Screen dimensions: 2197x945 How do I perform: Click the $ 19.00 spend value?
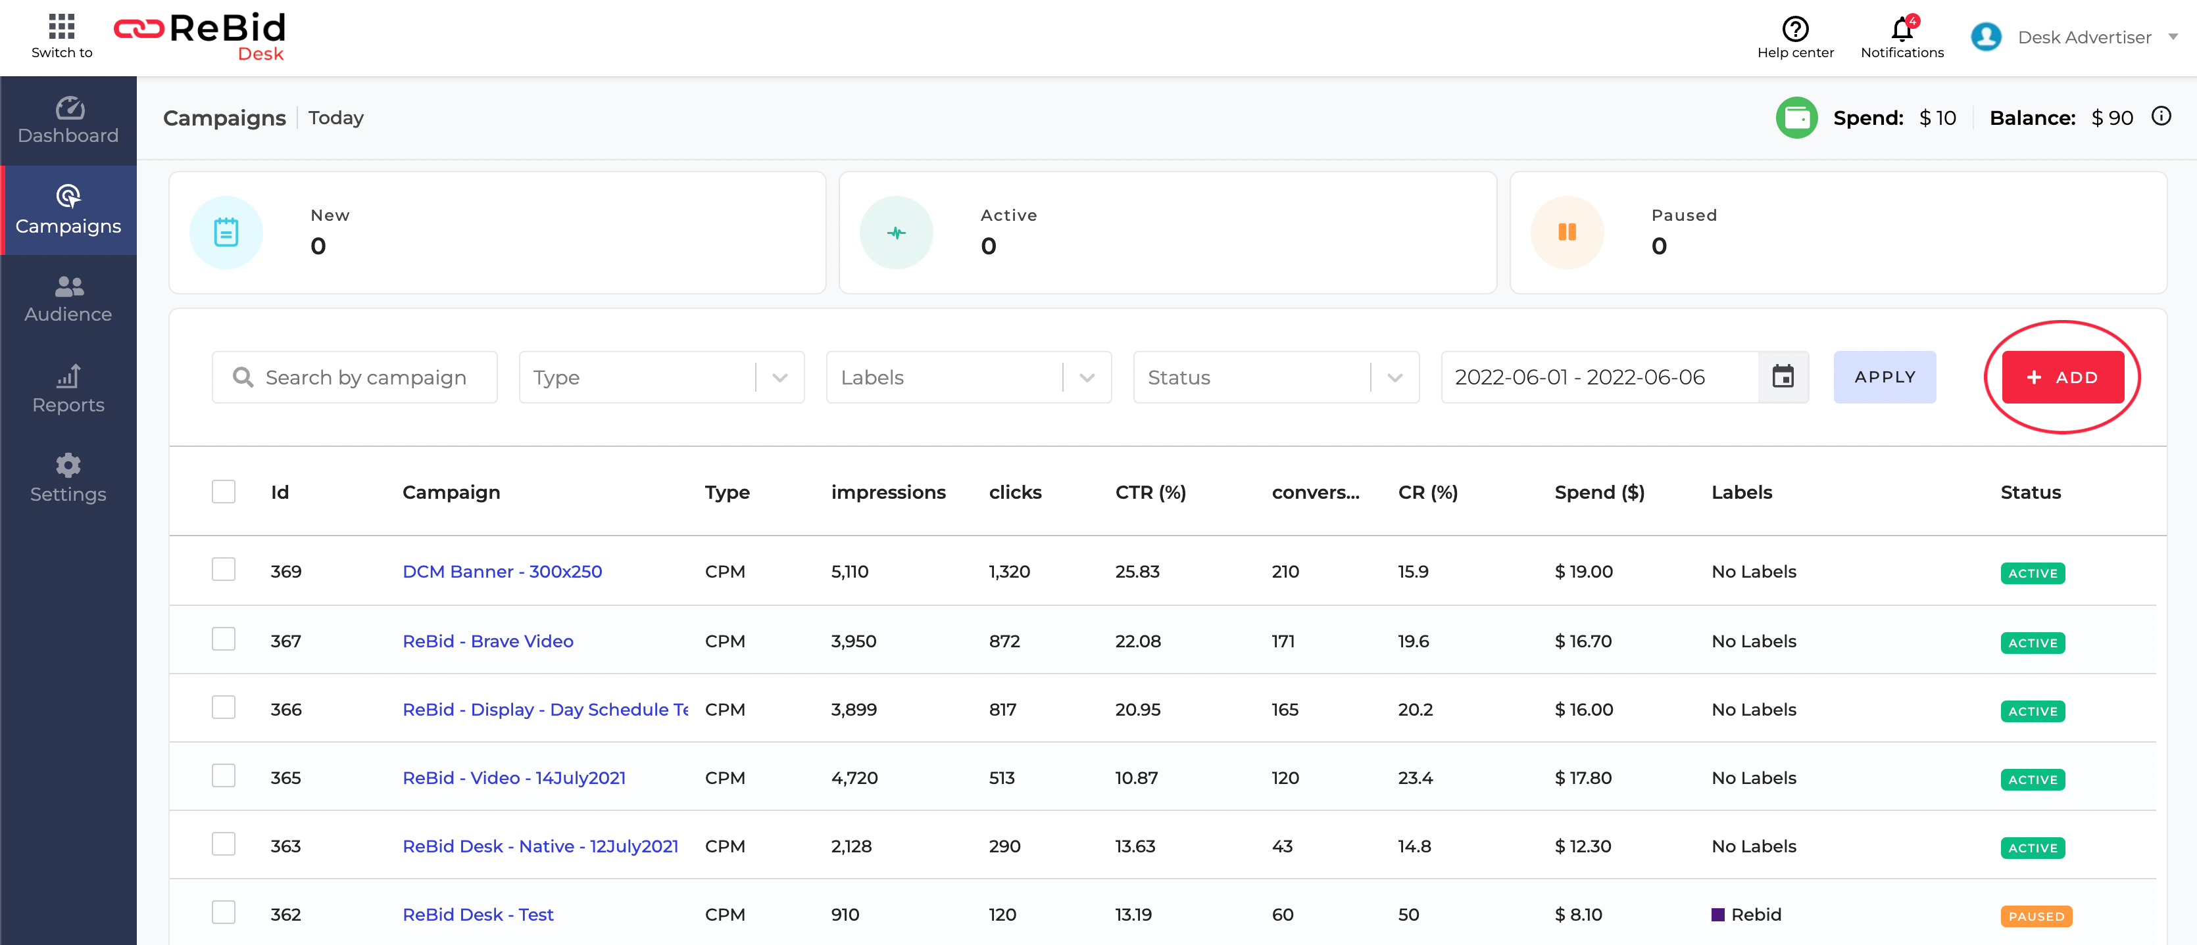(1584, 572)
